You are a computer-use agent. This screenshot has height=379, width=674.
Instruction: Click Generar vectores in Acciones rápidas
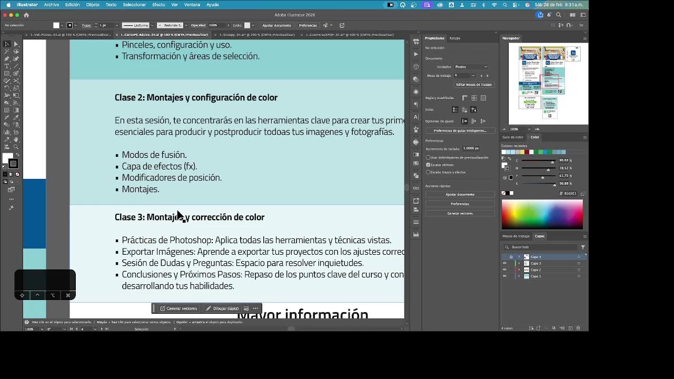pos(460,213)
